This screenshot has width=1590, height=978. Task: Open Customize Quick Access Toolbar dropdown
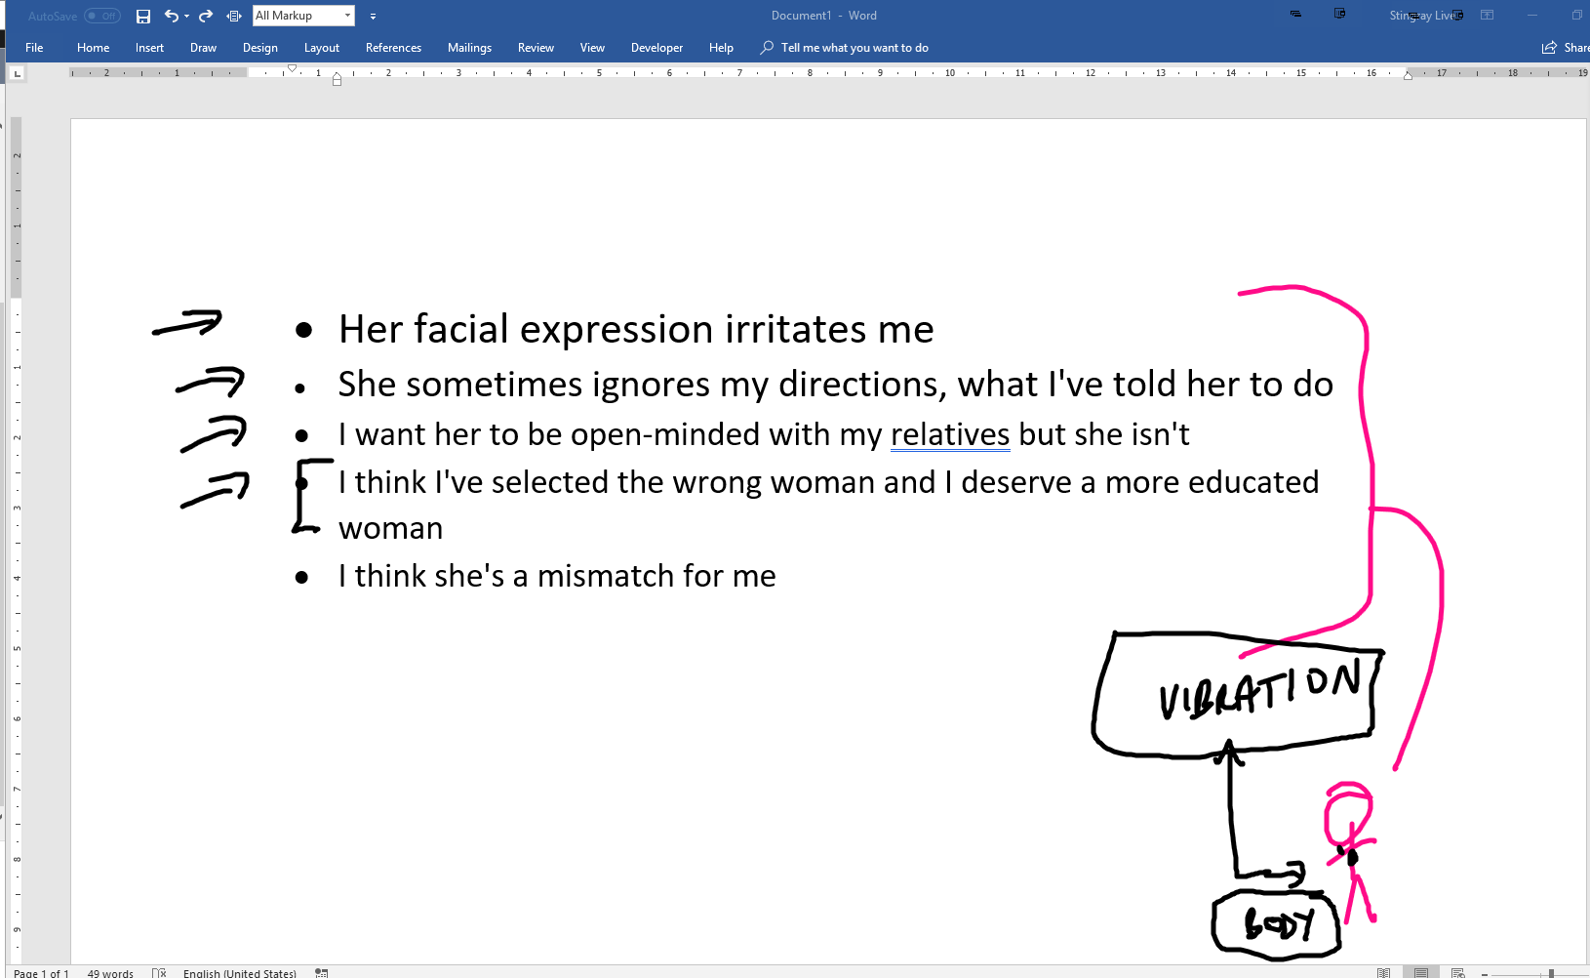373,17
